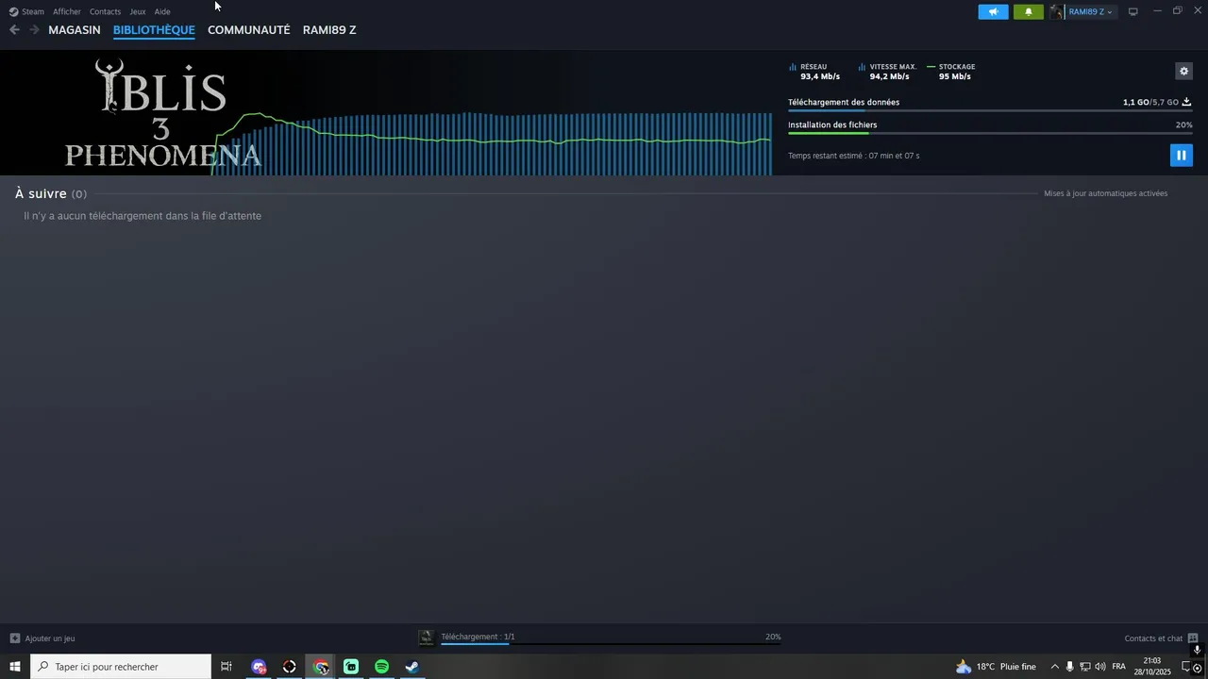Open the Afficher menu
Screen dimensions: 1208x679
click(x=66, y=11)
